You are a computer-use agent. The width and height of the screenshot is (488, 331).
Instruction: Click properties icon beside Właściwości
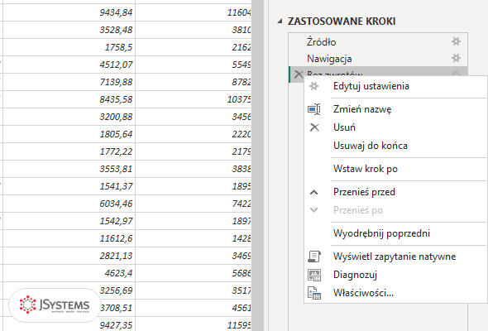[314, 293]
